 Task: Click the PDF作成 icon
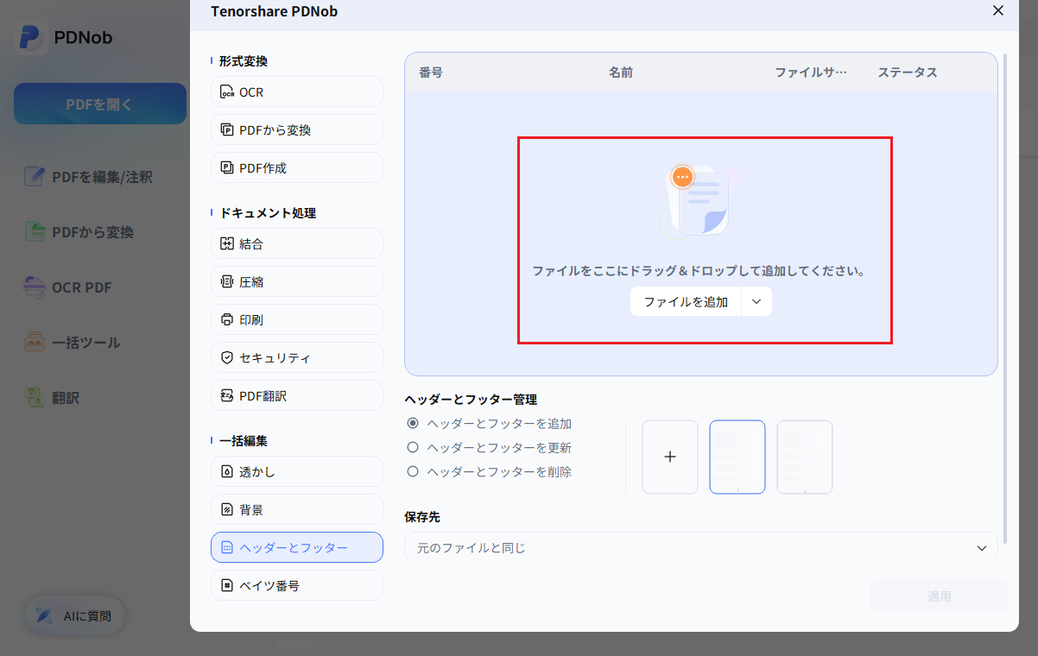tap(227, 168)
